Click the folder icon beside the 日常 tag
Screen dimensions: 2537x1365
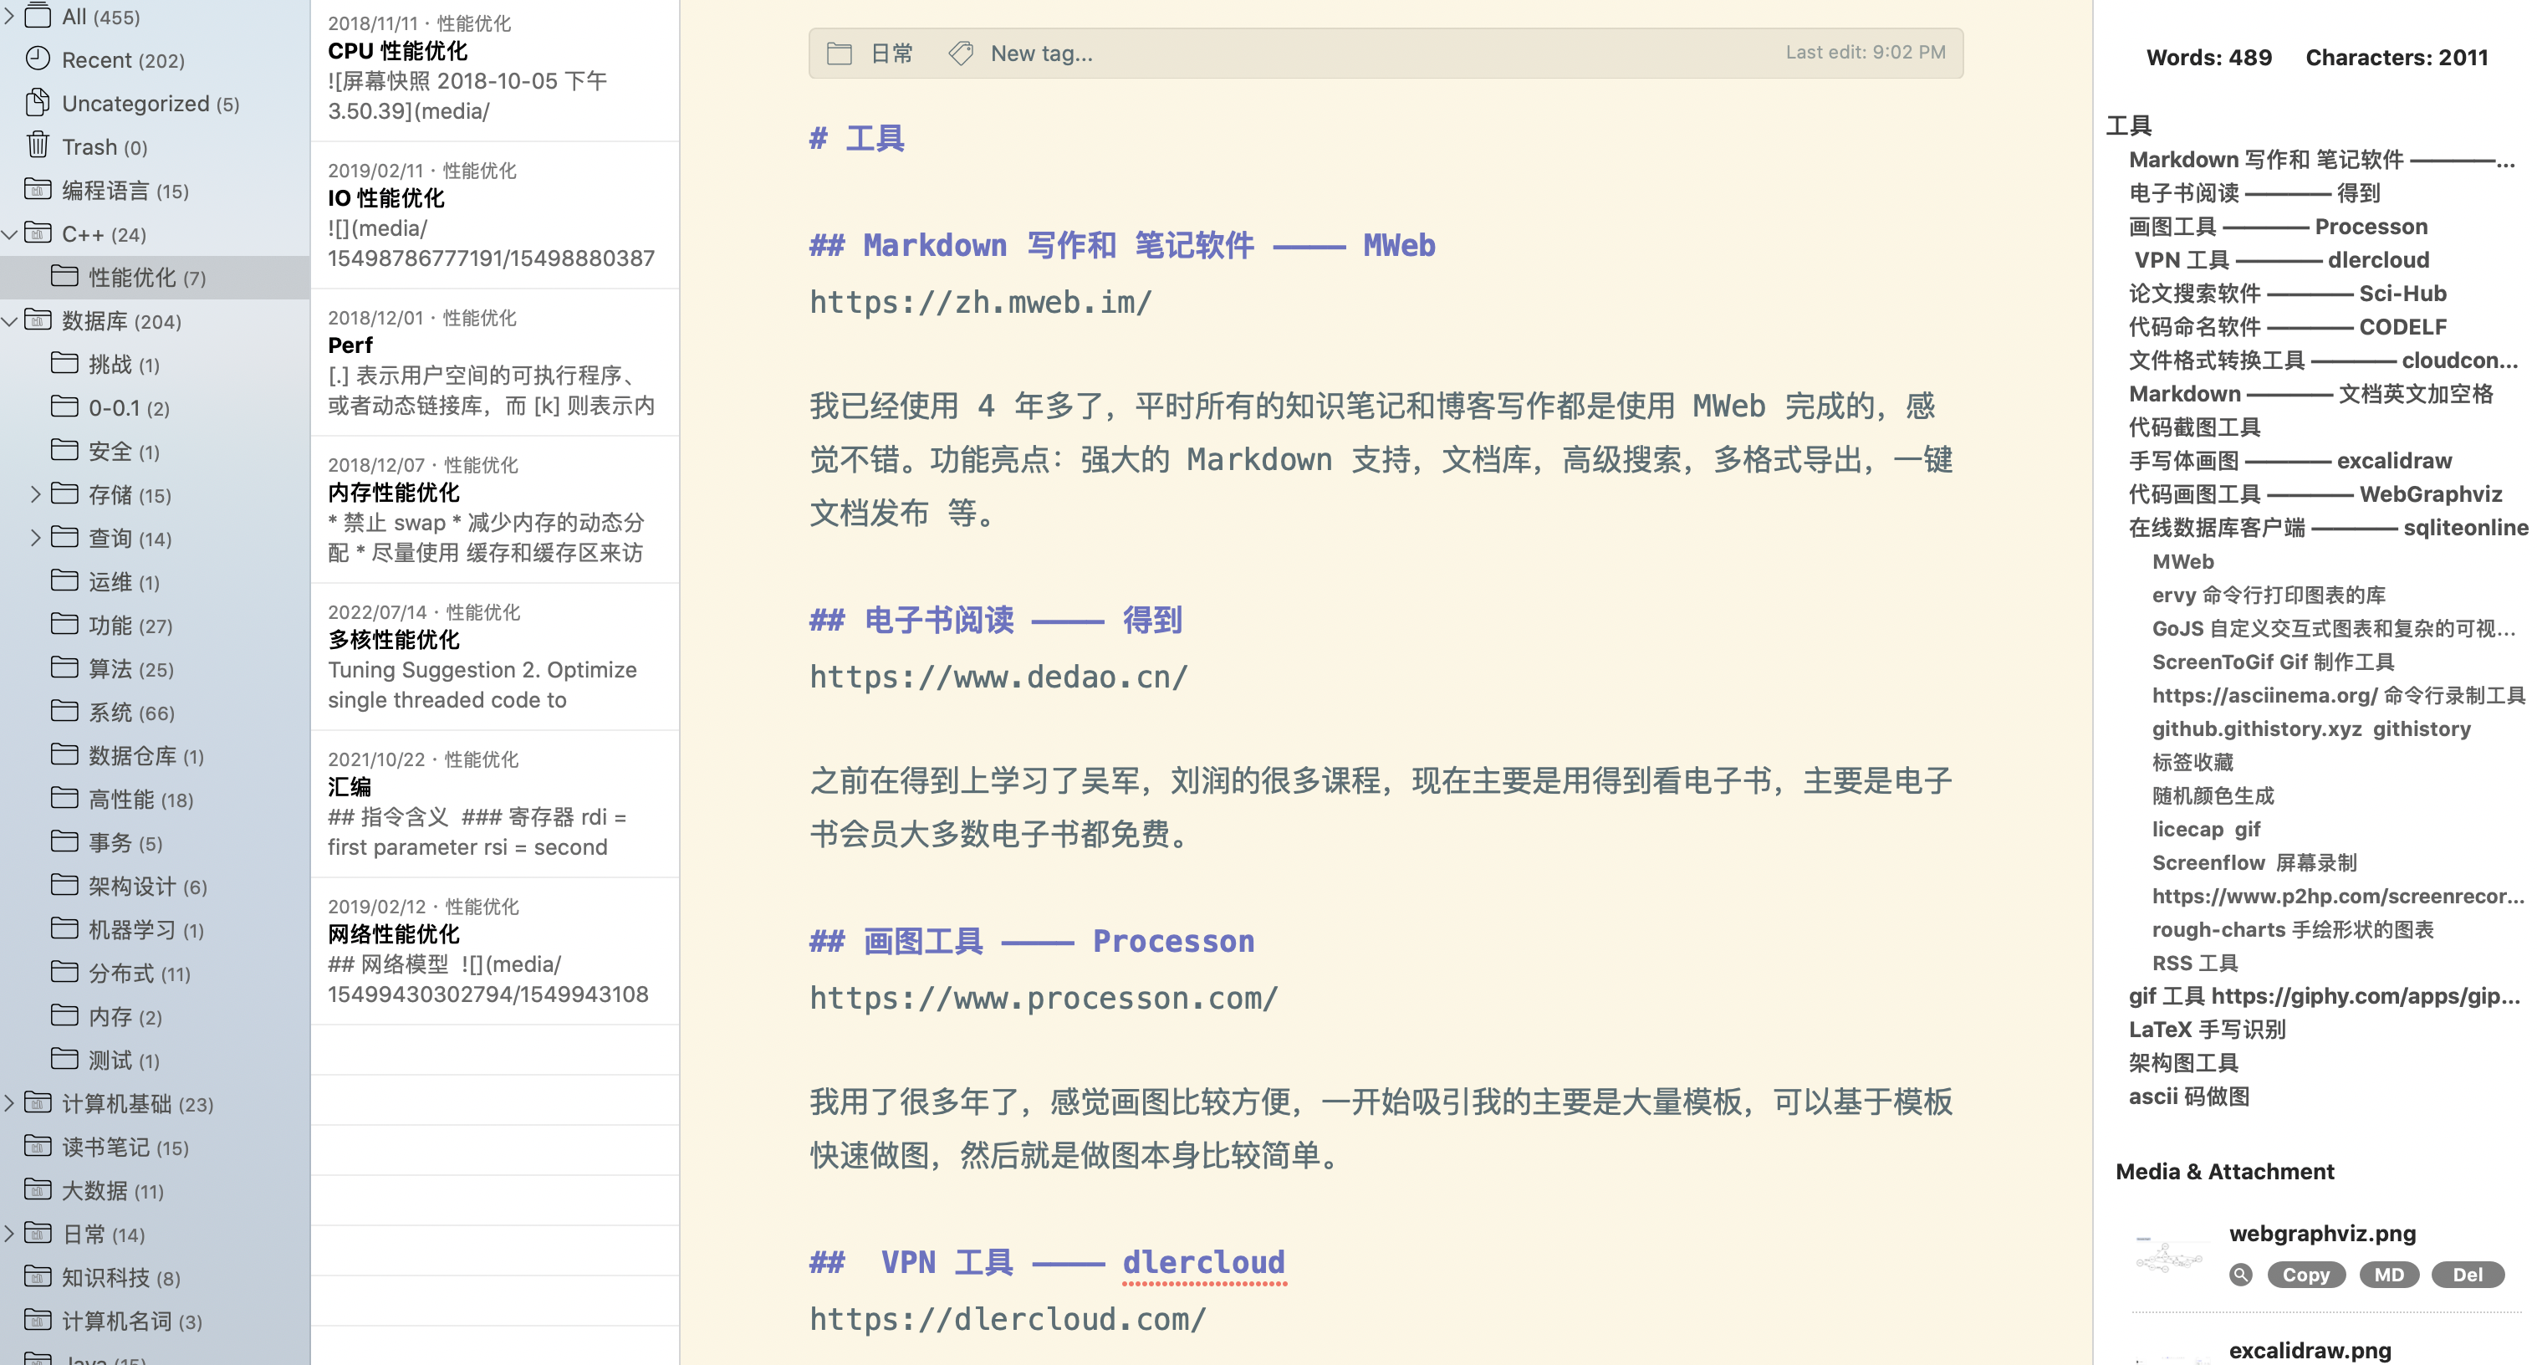coord(839,54)
